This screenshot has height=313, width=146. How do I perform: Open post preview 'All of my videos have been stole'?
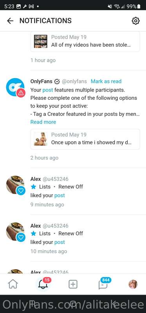tap(85, 41)
